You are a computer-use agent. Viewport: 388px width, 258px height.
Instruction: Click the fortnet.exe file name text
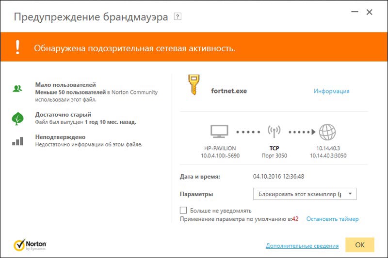[229, 91]
